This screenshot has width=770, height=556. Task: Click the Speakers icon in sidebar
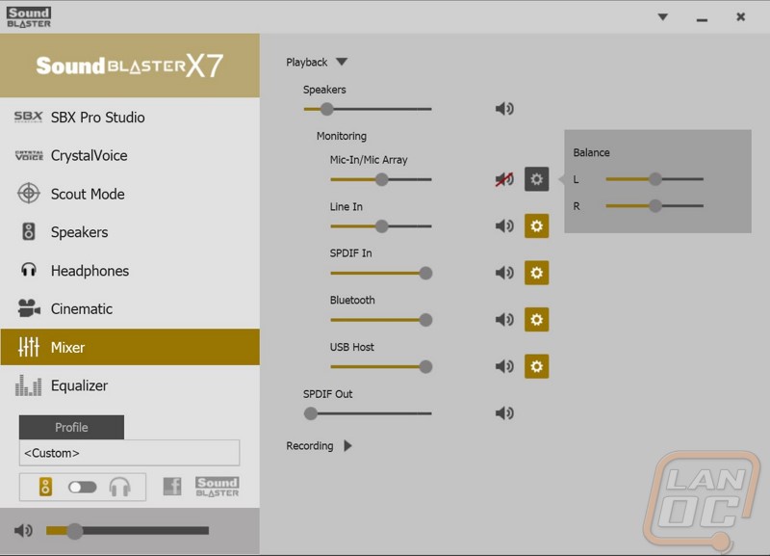29,231
